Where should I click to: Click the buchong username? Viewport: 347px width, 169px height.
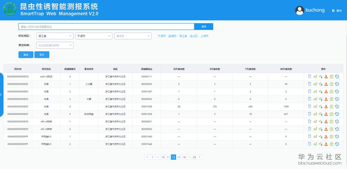[x=315, y=10]
